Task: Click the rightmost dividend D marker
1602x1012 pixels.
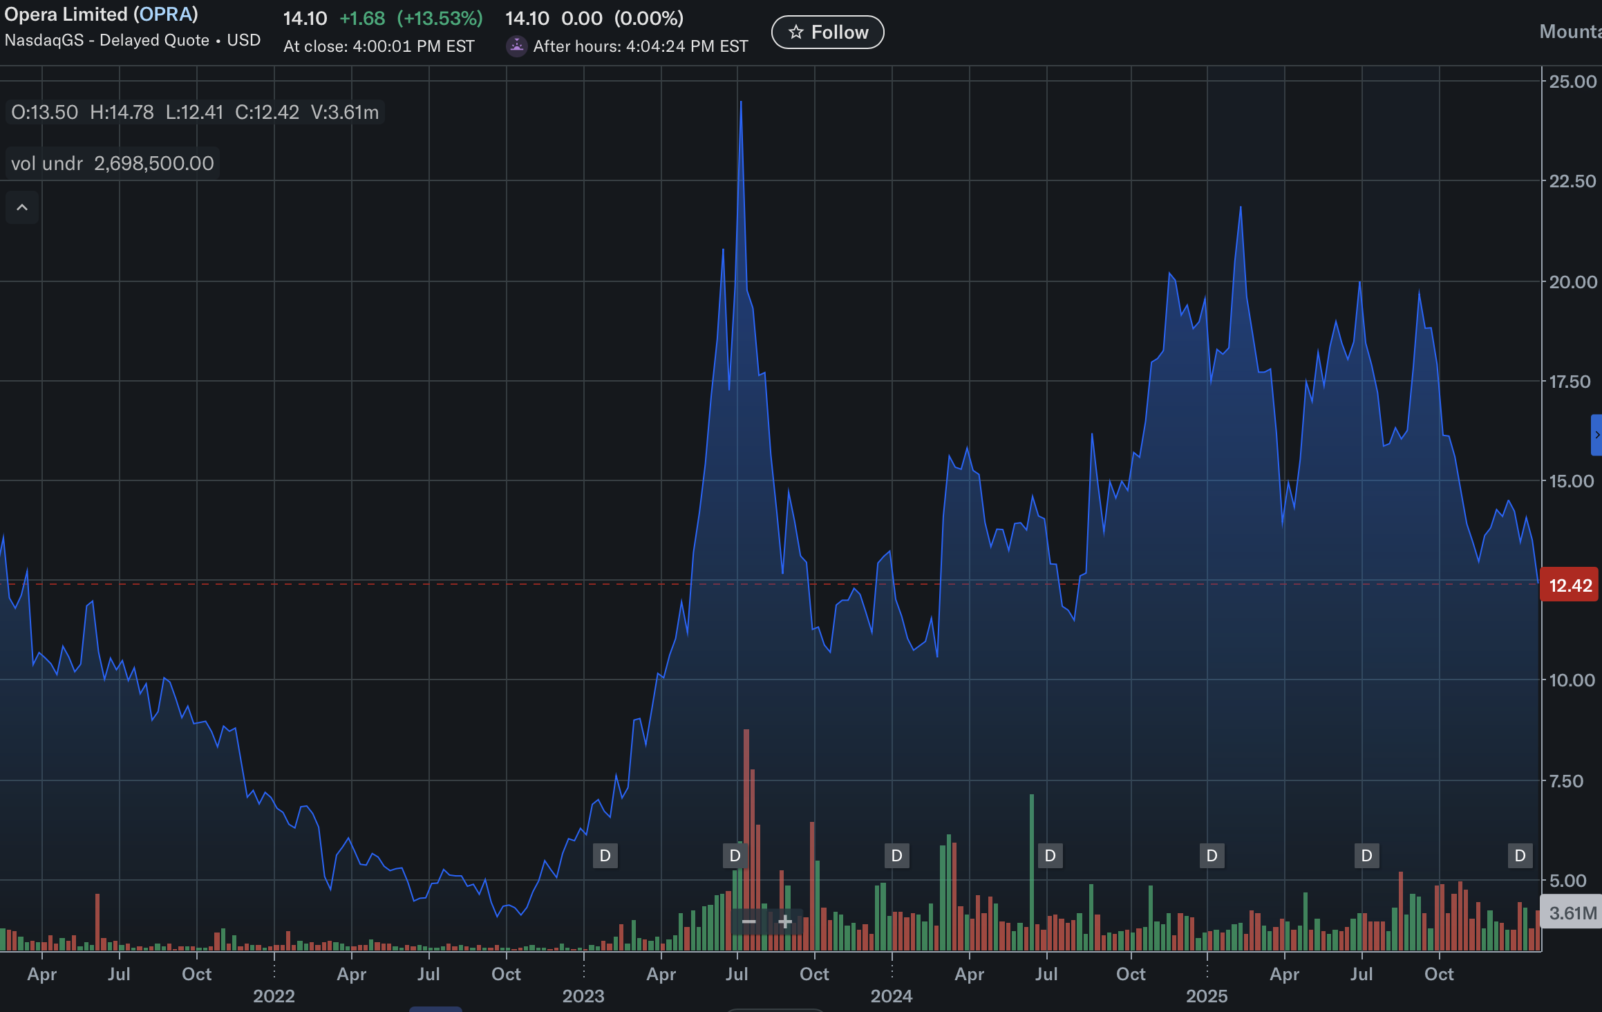Action: coord(1520,856)
